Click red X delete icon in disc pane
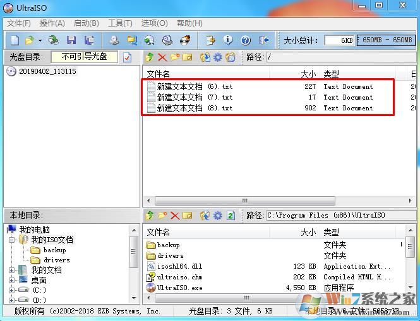The height and width of the screenshot is (321, 420). (162, 57)
